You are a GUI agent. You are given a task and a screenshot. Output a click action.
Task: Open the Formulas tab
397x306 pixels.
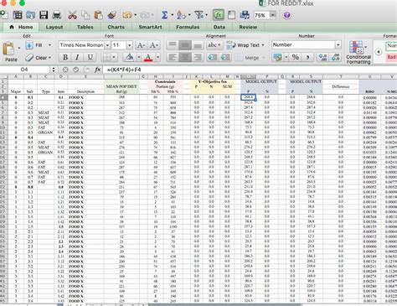(188, 27)
